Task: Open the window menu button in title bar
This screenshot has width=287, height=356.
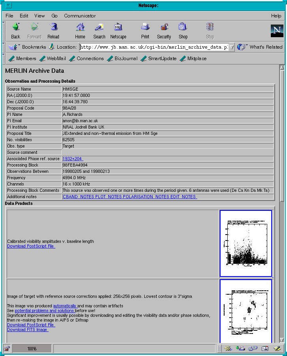Action: point(8,6)
